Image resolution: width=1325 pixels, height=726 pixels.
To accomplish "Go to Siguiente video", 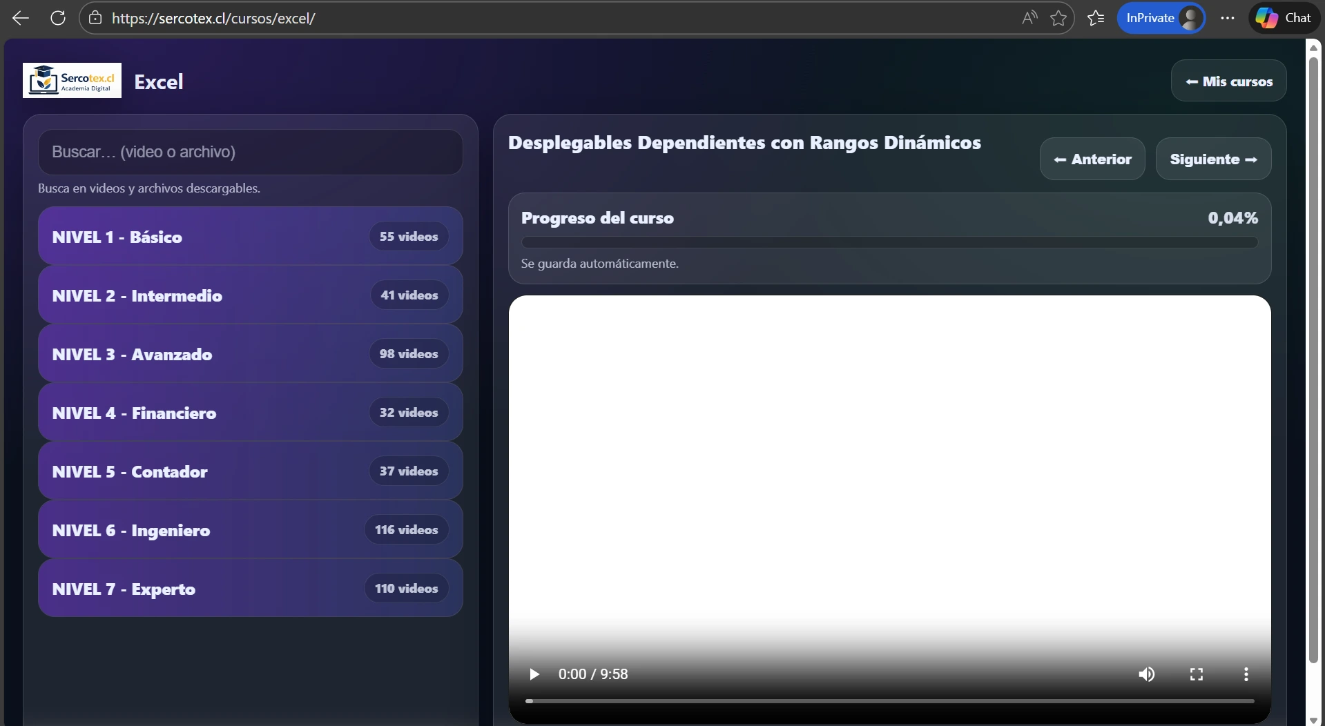I will coord(1212,159).
